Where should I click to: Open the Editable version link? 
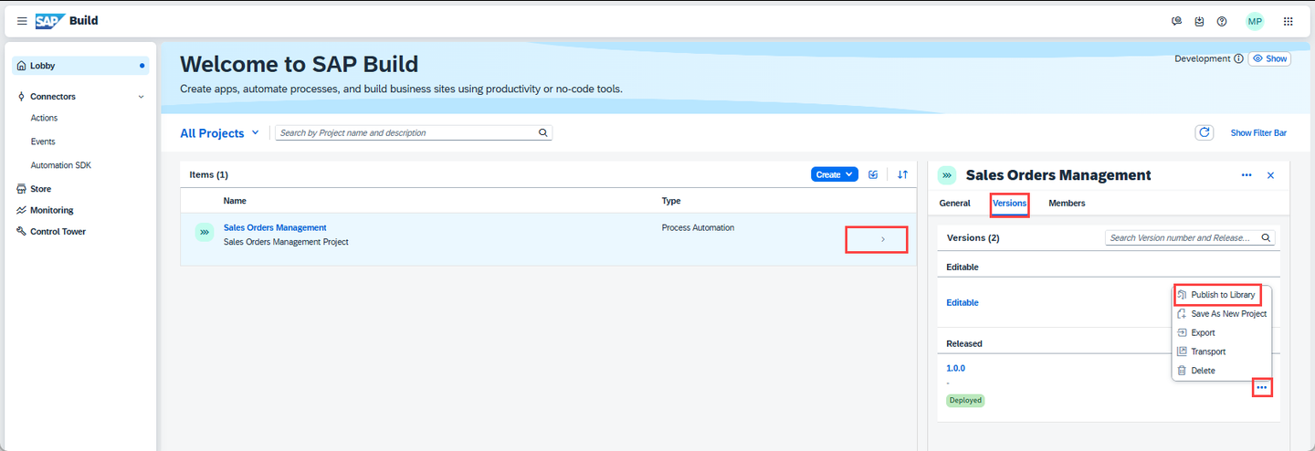pos(963,302)
